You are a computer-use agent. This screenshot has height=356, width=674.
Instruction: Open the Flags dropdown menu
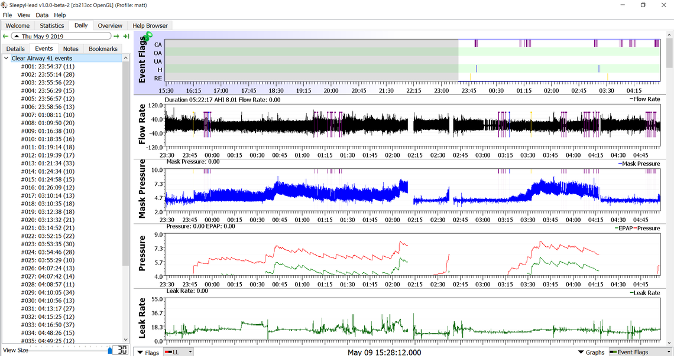[149, 352]
